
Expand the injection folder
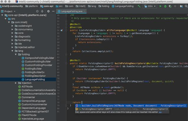click(16, 83)
